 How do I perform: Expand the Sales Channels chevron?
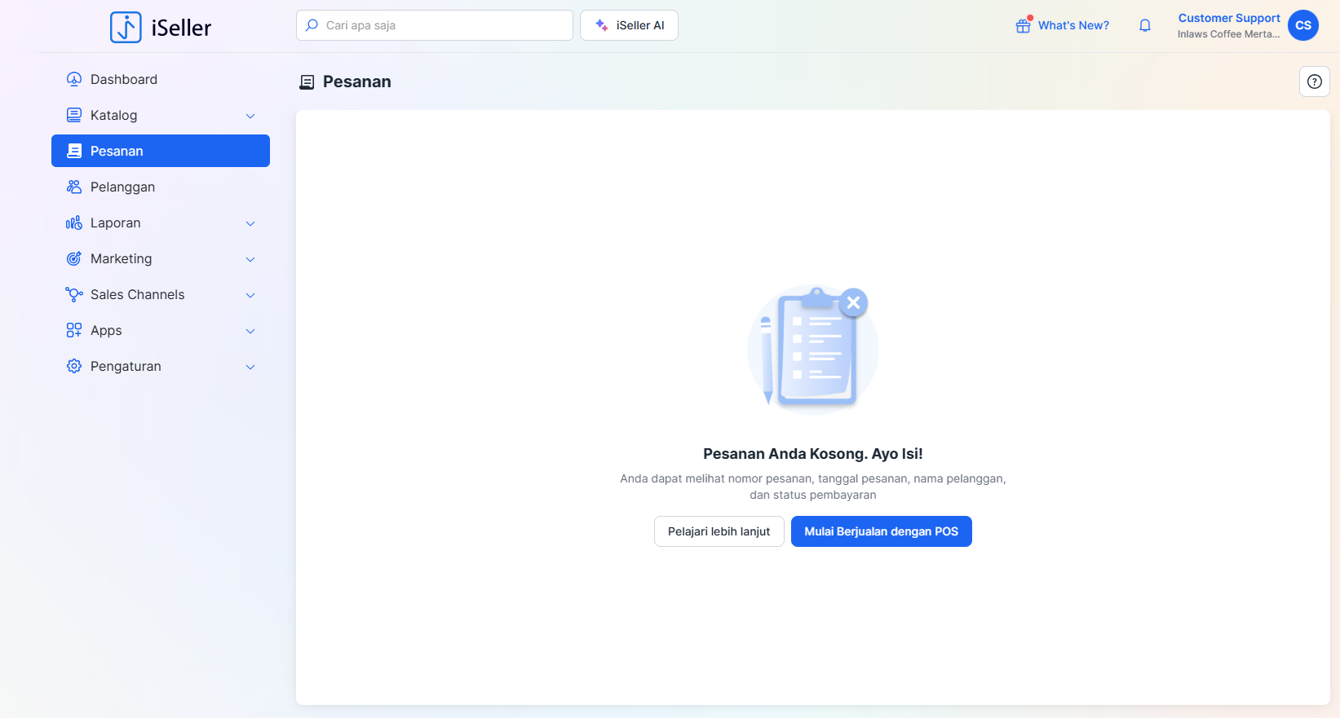[x=250, y=295]
